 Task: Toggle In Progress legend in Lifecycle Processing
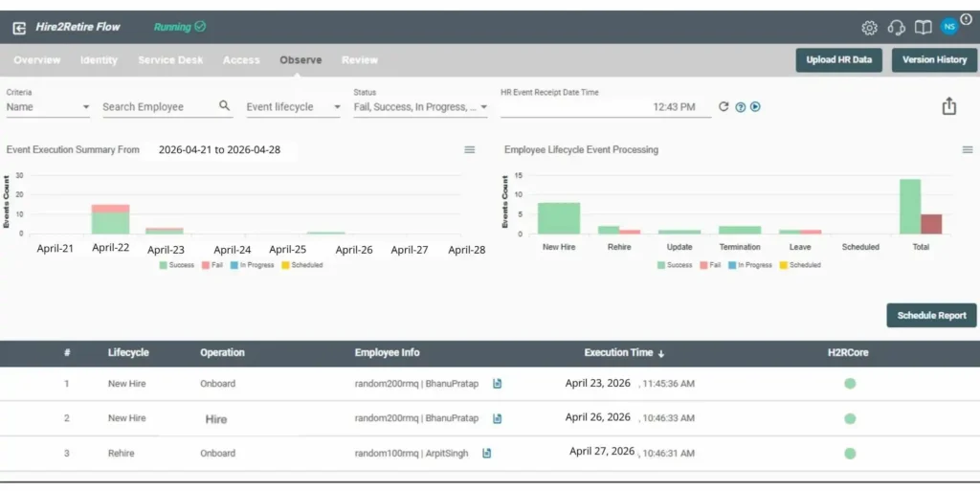pyautogui.click(x=750, y=265)
